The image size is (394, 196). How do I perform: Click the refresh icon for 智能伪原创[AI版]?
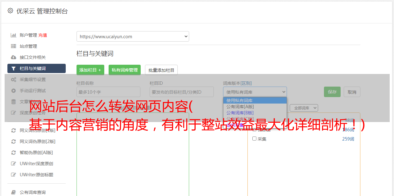(x=14, y=153)
